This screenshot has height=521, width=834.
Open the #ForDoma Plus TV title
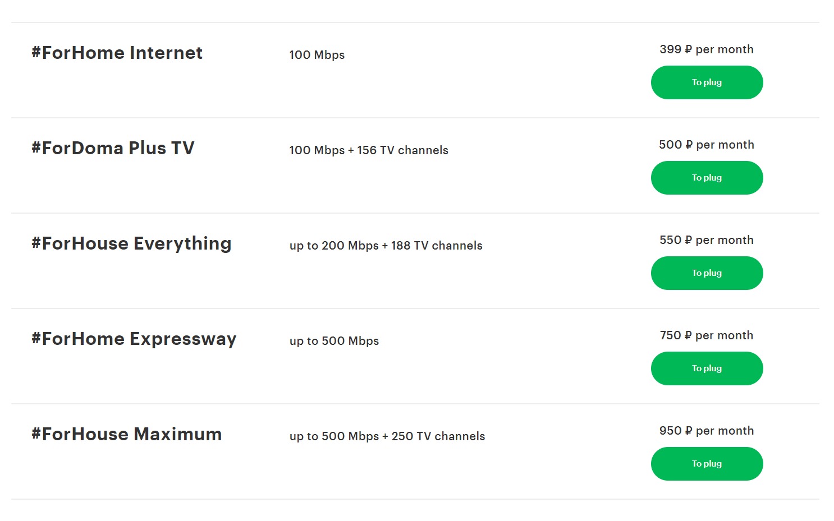coord(113,148)
